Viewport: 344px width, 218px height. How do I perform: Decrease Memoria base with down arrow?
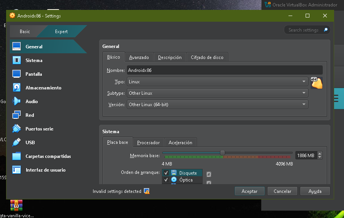pos(320,157)
